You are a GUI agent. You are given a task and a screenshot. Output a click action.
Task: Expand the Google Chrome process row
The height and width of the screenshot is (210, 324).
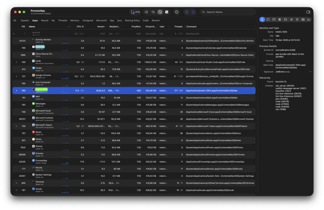coord(16,76)
